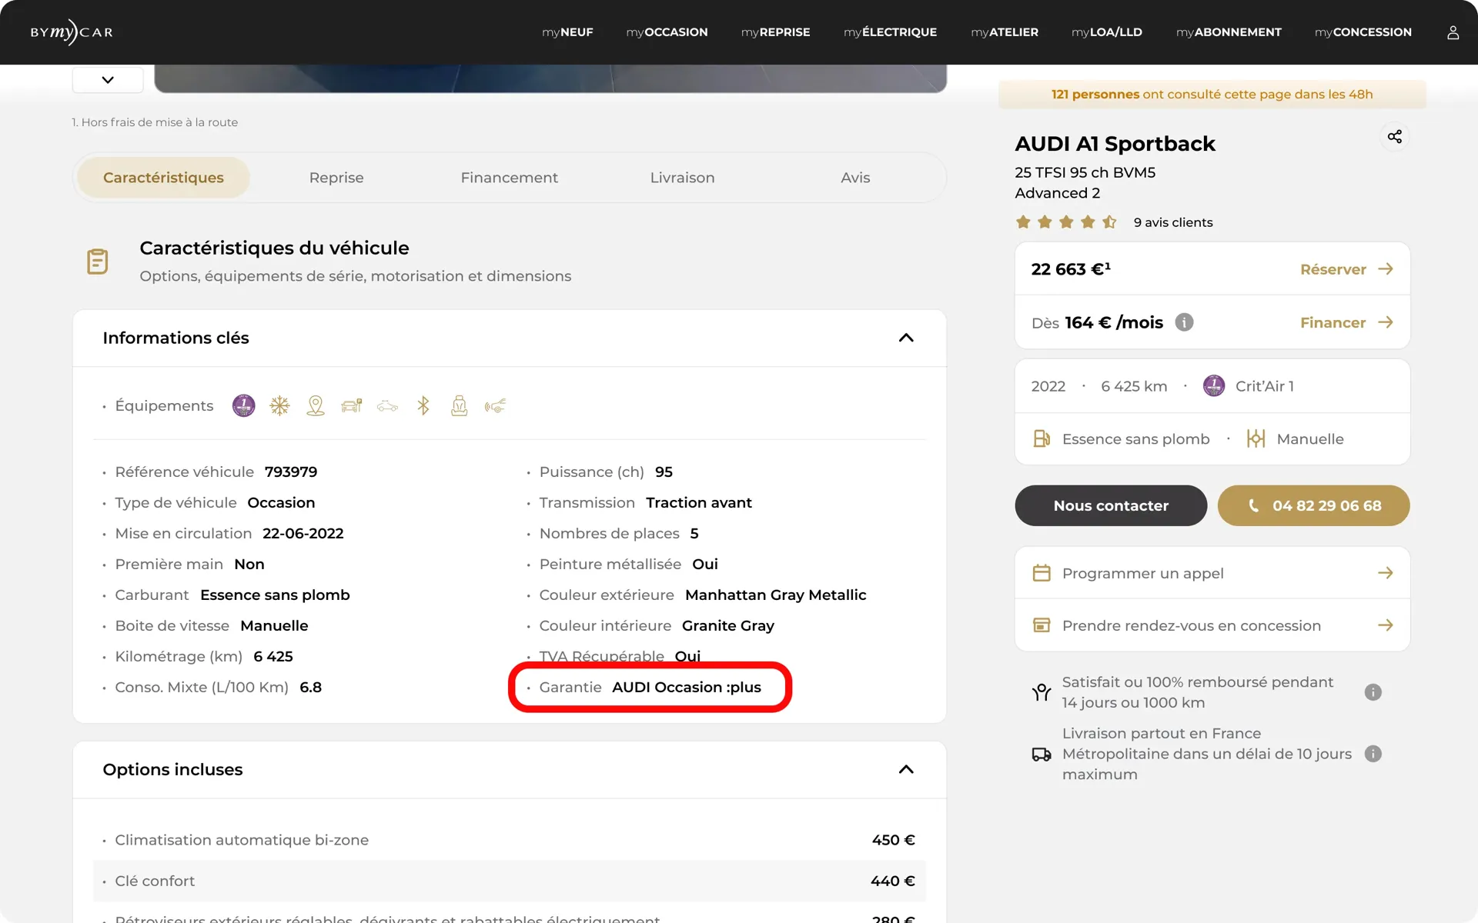Image resolution: width=1478 pixels, height=923 pixels.
Task: Click the 6 425 km mileage in sidebar
Action: click(1134, 386)
